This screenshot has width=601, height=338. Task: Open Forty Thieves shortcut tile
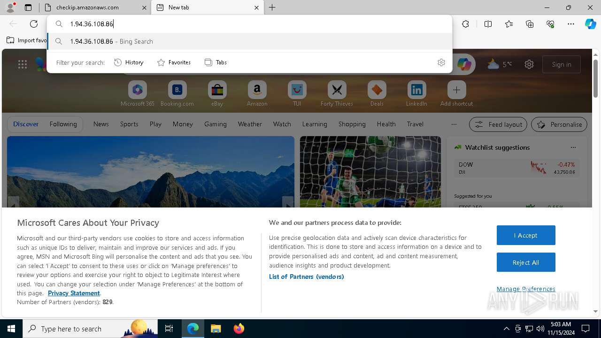tap(337, 93)
